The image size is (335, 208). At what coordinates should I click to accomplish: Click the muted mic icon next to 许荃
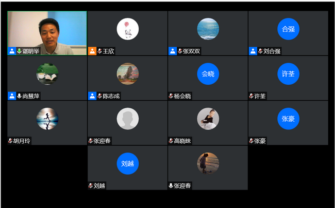point(252,96)
